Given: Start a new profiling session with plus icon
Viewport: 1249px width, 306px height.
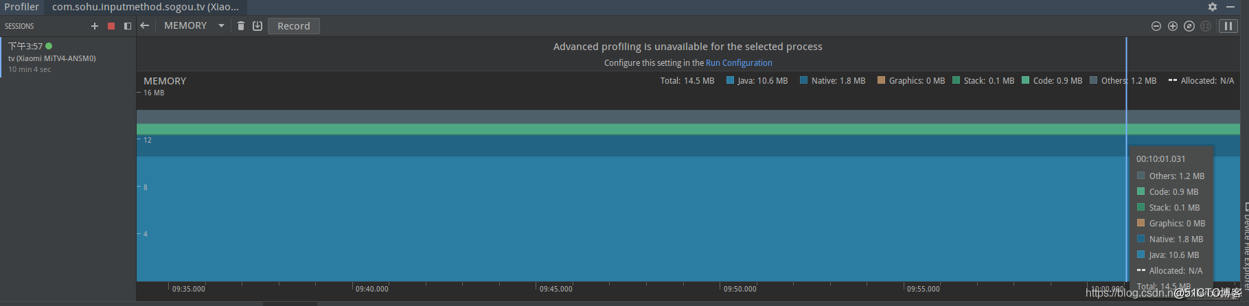Looking at the screenshot, I should 95,26.
